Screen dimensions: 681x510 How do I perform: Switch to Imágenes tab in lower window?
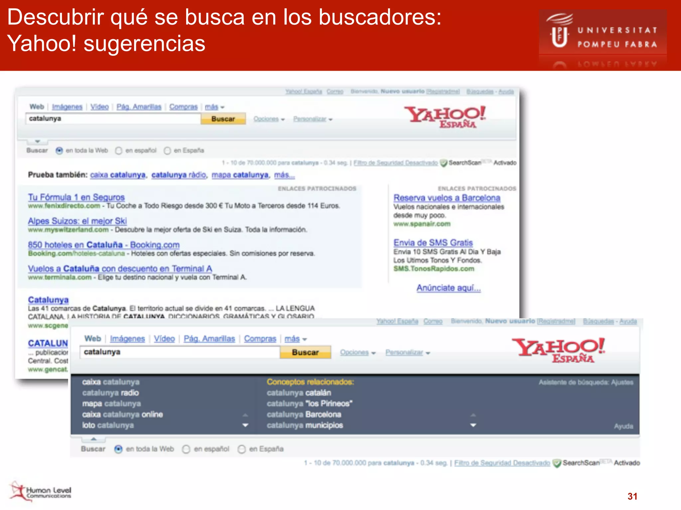[127, 339]
